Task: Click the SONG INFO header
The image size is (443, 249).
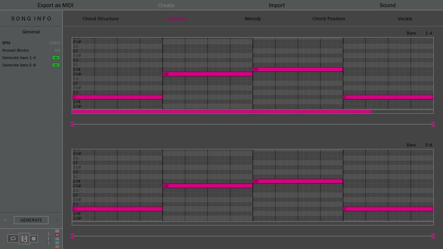Action: 31,19
